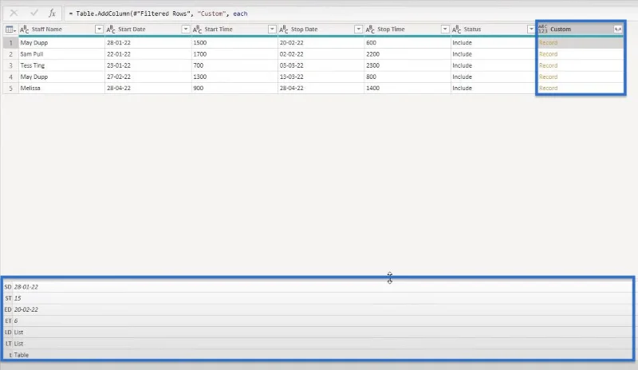
Task: Click the ET value 6 in preview
Action: tap(16, 321)
